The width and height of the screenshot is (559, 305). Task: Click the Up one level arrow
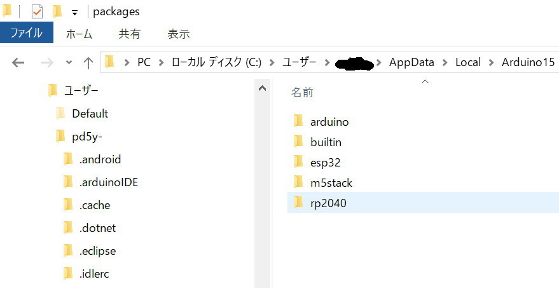coord(88,62)
